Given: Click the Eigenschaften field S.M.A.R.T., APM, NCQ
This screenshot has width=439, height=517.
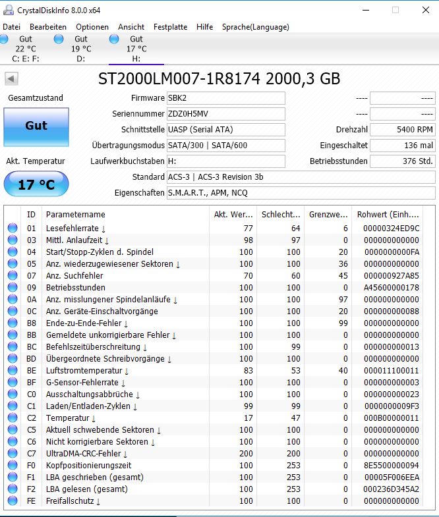Looking at the screenshot, I should [301, 193].
